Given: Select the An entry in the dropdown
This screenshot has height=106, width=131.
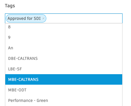Looking at the screenshot, I should tap(64, 48).
